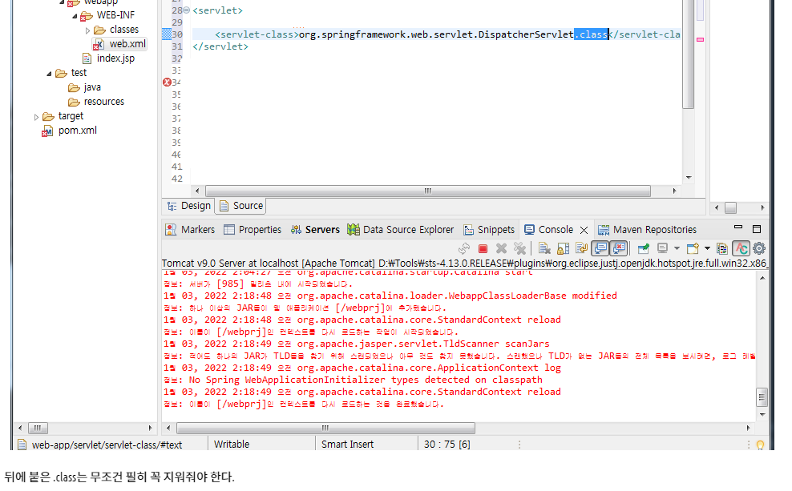Click the editor vertical scrollbar thumb

pos(689,54)
